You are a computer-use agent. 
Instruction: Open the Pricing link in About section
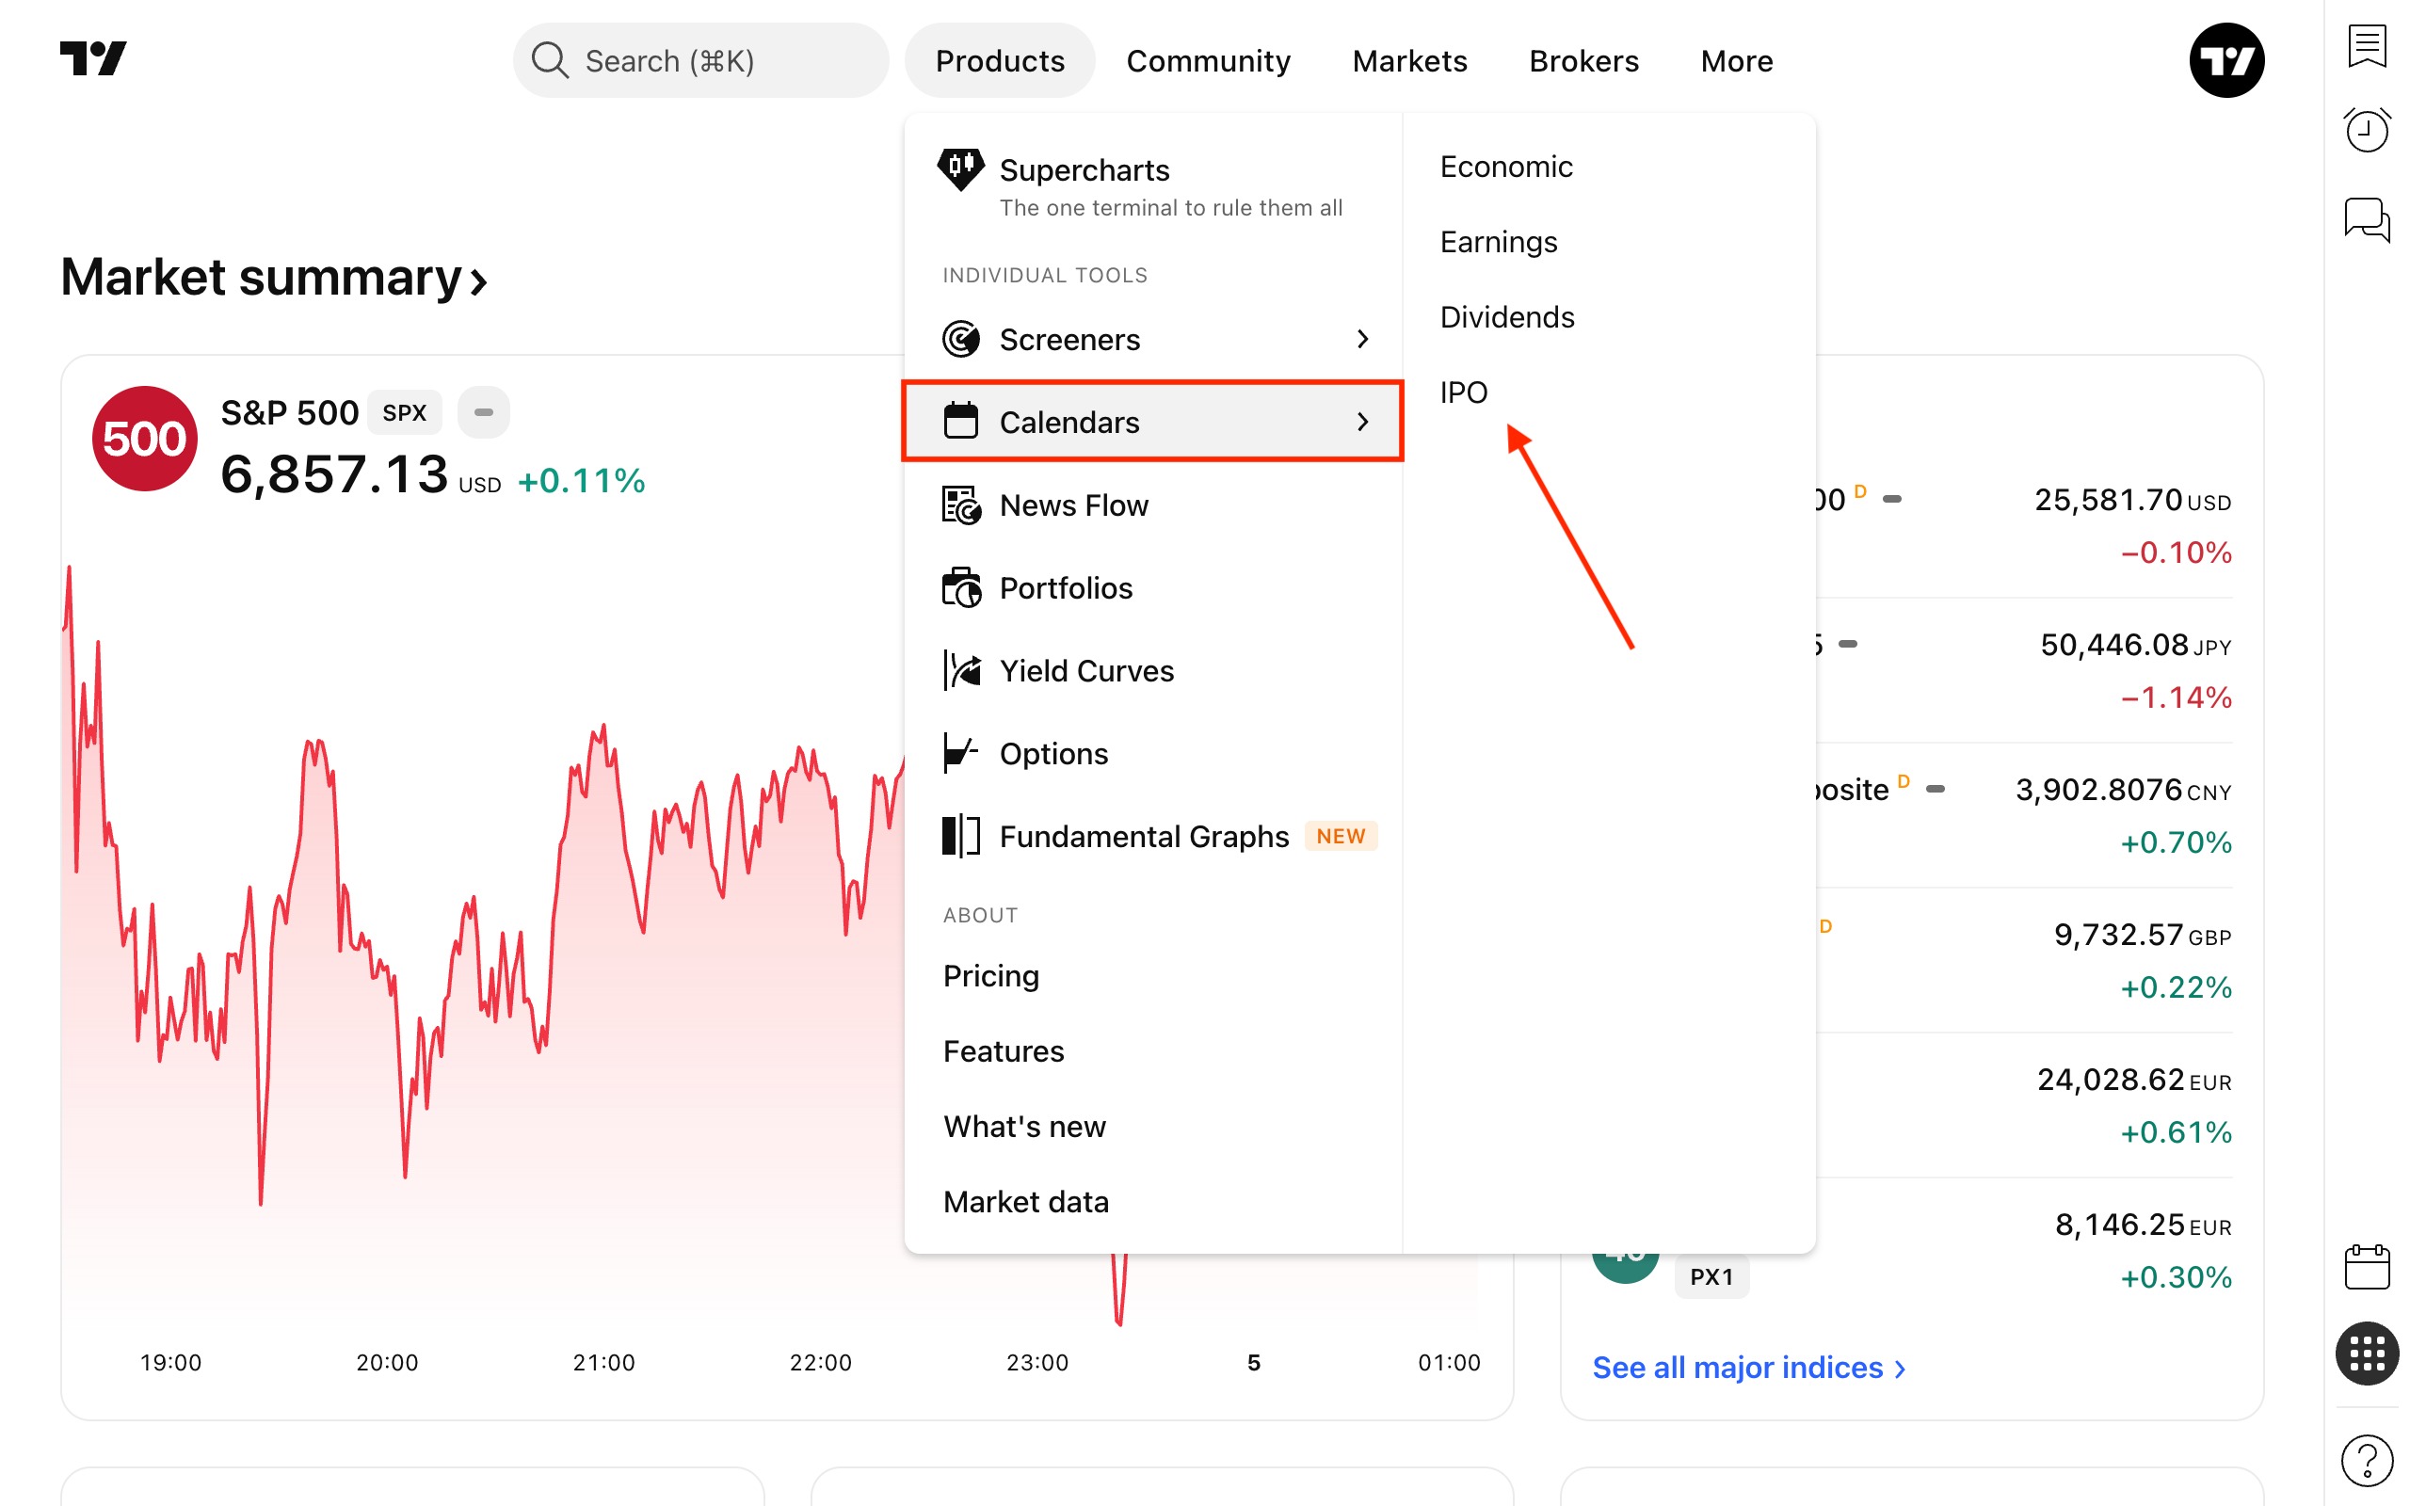tap(991, 975)
